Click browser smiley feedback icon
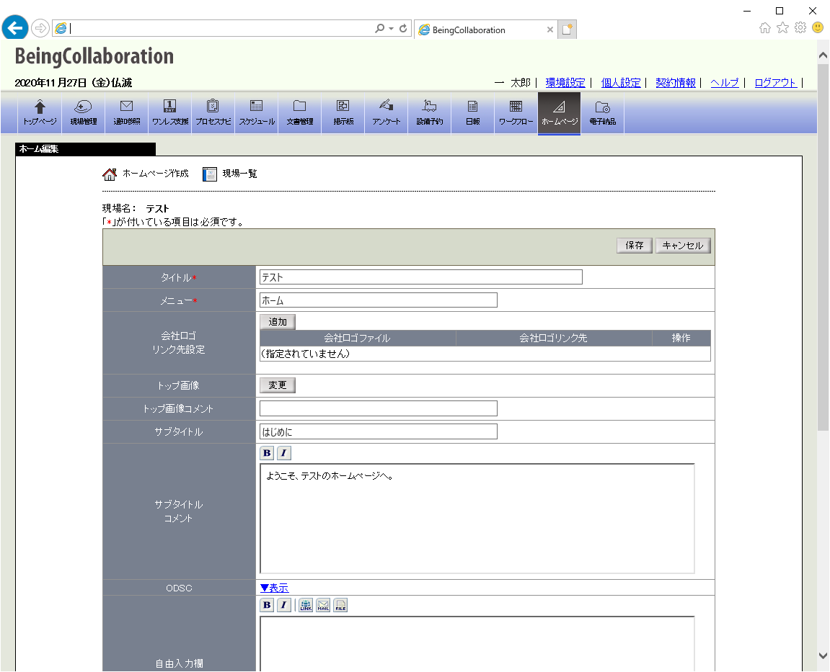The width and height of the screenshot is (830, 672). click(818, 27)
